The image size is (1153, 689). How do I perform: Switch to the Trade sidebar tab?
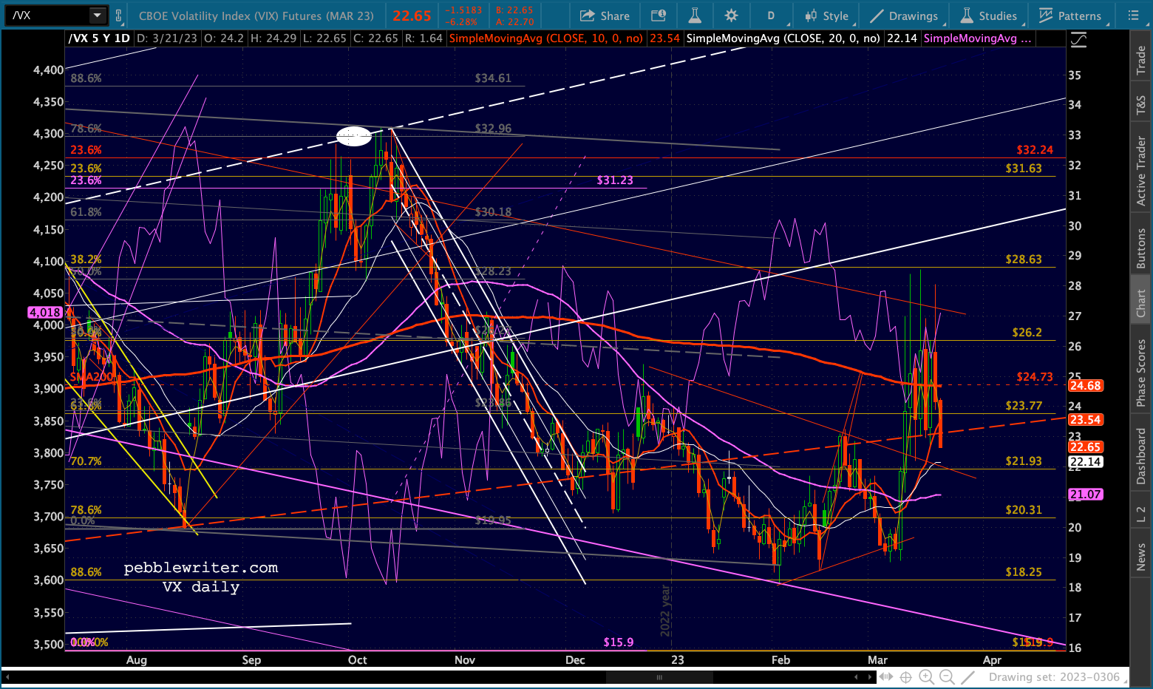tap(1141, 60)
